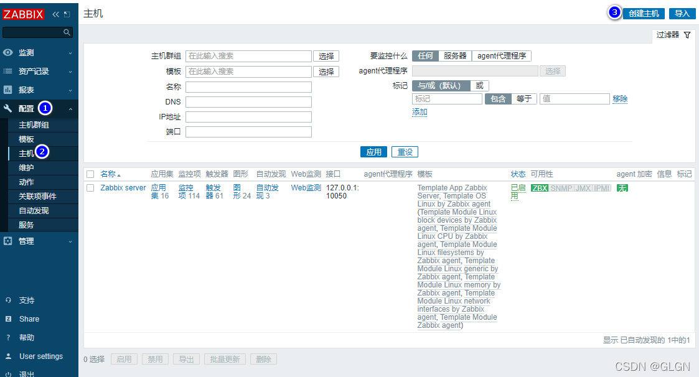Screen dimensions: 699x377
Task: Click the 配置 wrench icon
Action: click(8, 108)
